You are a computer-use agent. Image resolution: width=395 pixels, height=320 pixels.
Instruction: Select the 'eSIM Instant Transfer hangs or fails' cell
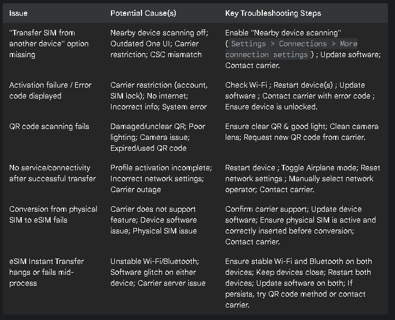(47, 272)
